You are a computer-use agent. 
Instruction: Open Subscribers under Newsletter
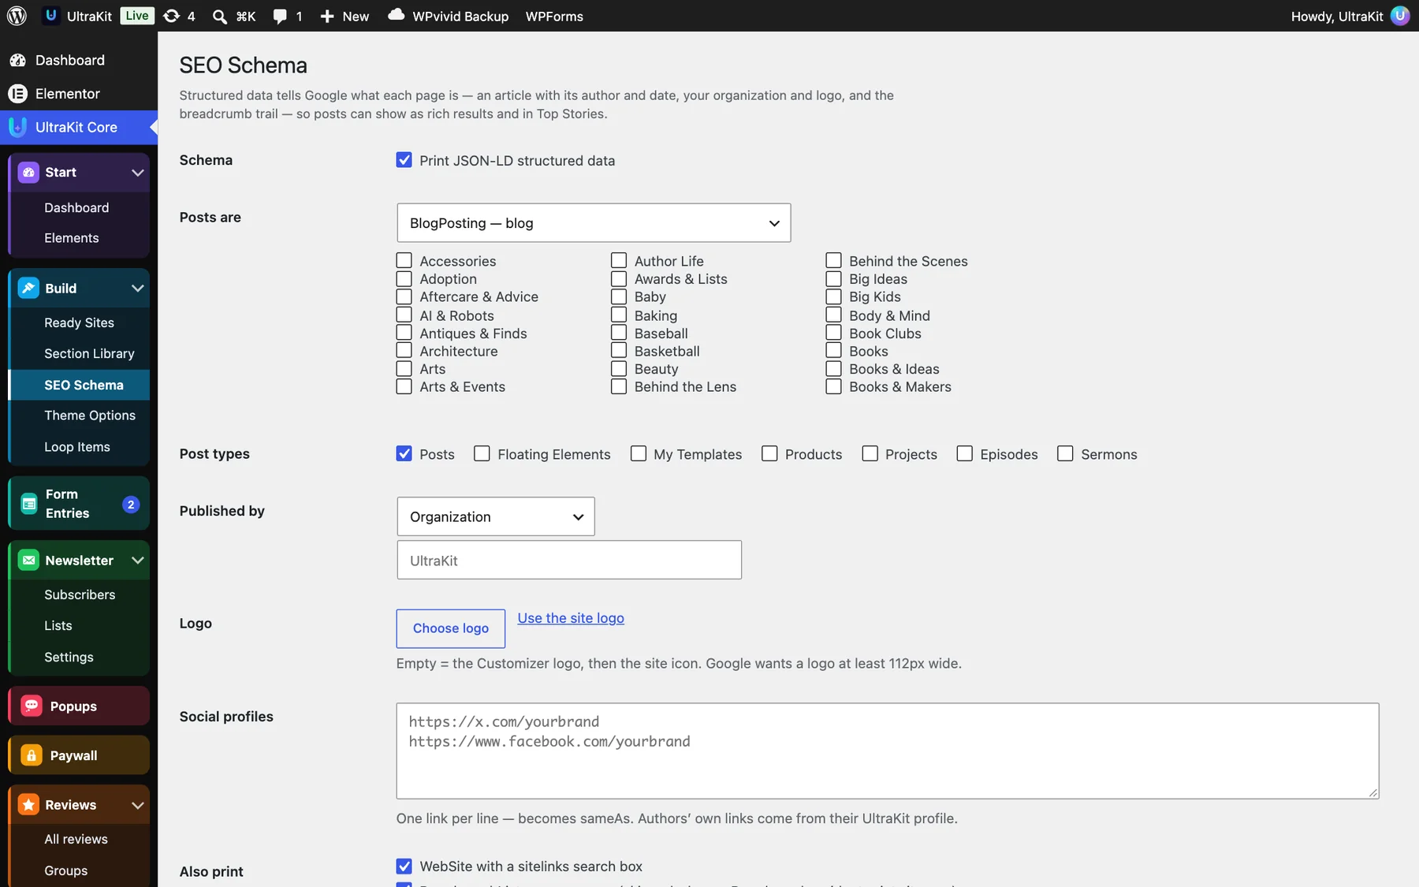79,594
